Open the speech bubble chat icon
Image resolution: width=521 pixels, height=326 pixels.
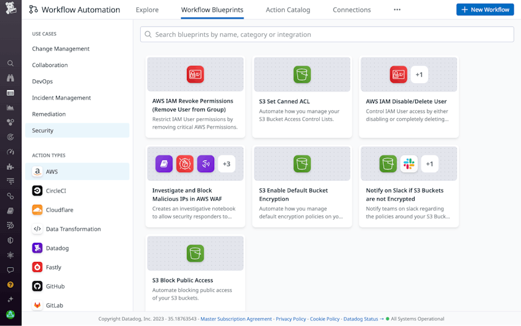pos(10,270)
